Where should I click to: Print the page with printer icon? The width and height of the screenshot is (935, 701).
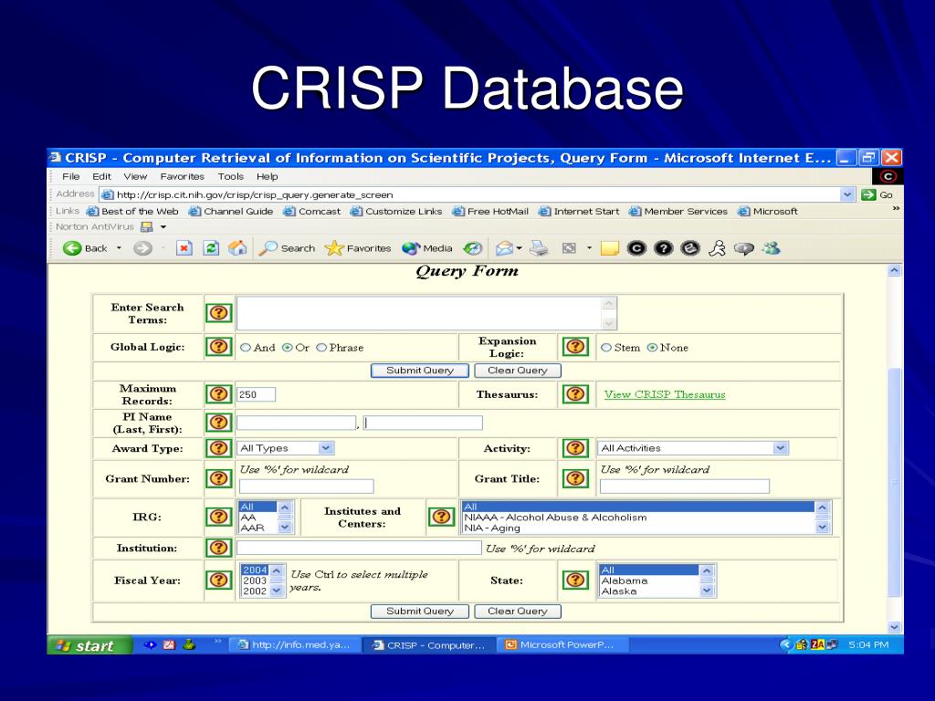pyautogui.click(x=539, y=248)
